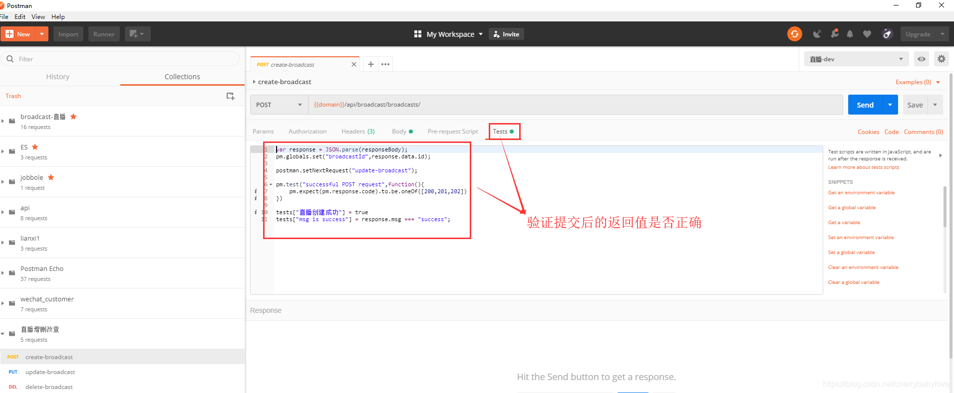Open the POST method dropdown
The image size is (954, 393).
point(279,105)
